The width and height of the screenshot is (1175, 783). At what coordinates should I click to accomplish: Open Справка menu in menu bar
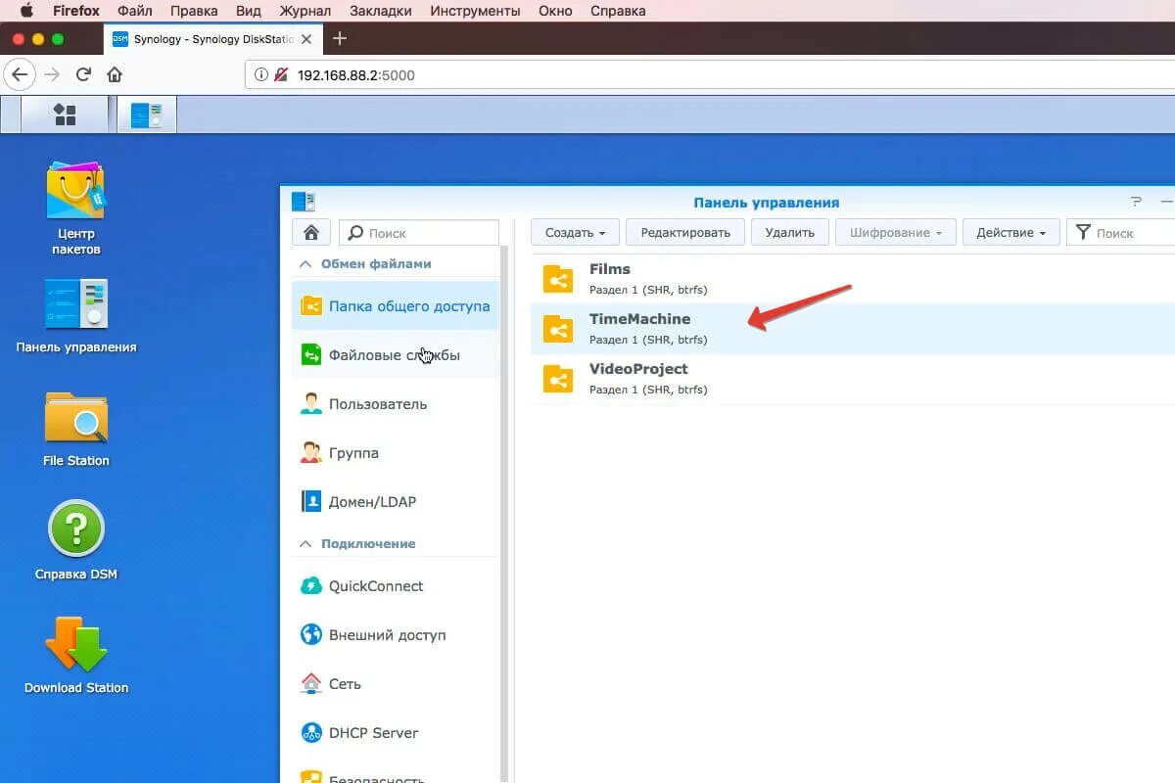[x=618, y=11]
